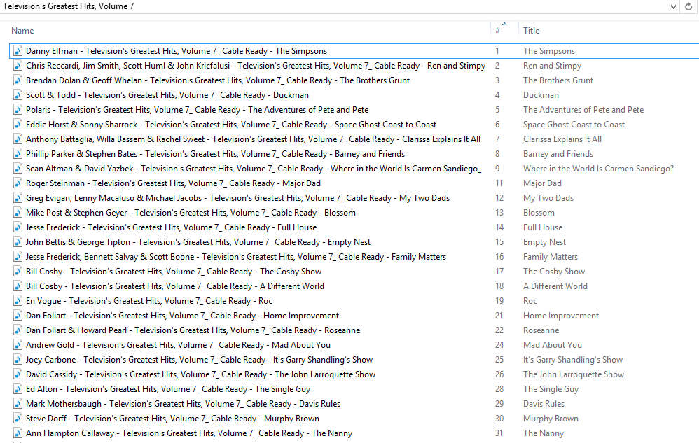Click the Title column header
This screenshot has width=699, height=443.
point(532,31)
